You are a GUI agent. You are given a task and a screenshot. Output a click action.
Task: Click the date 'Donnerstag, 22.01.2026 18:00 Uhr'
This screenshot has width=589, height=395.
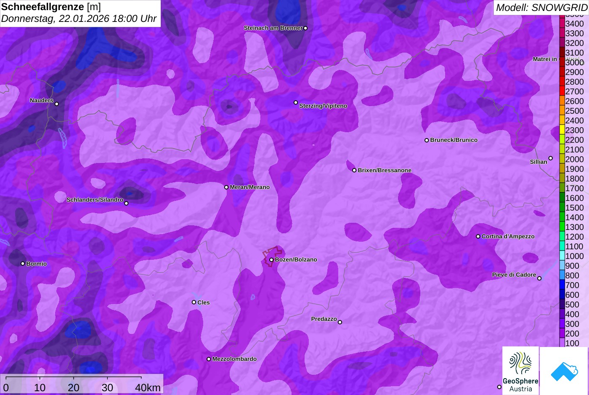point(79,19)
